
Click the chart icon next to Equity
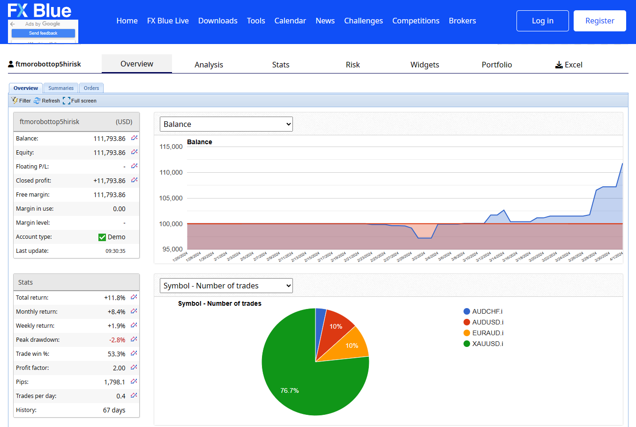click(x=135, y=152)
